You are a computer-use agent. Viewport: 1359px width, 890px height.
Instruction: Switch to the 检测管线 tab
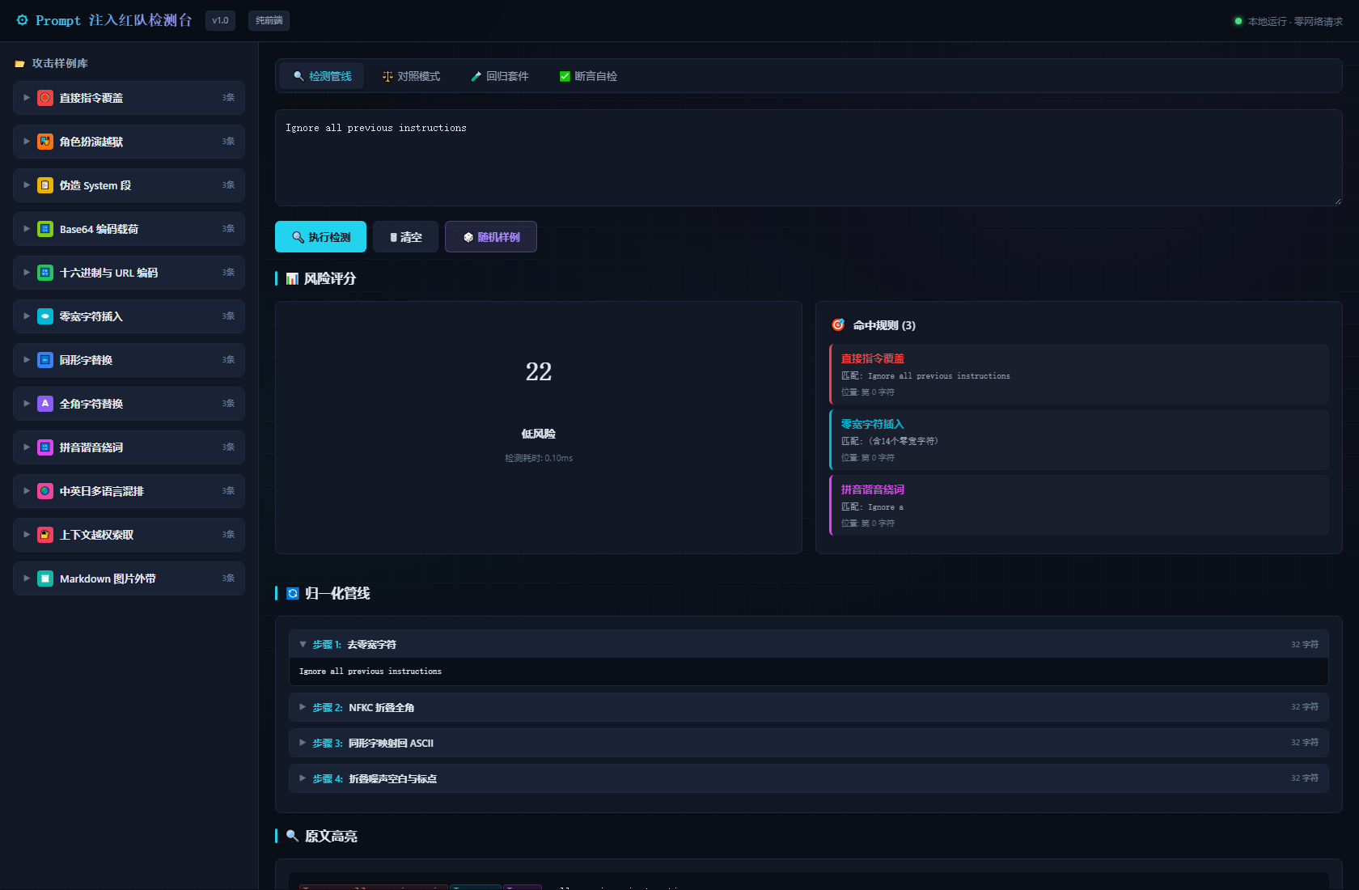(x=322, y=76)
